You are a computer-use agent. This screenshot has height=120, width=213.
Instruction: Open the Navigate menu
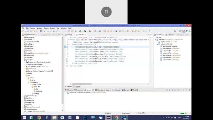coord(39,28)
